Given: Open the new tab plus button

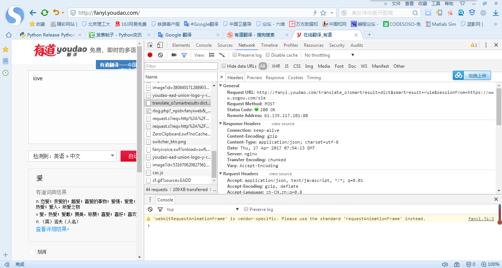Looking at the screenshot, I should point(369,35).
